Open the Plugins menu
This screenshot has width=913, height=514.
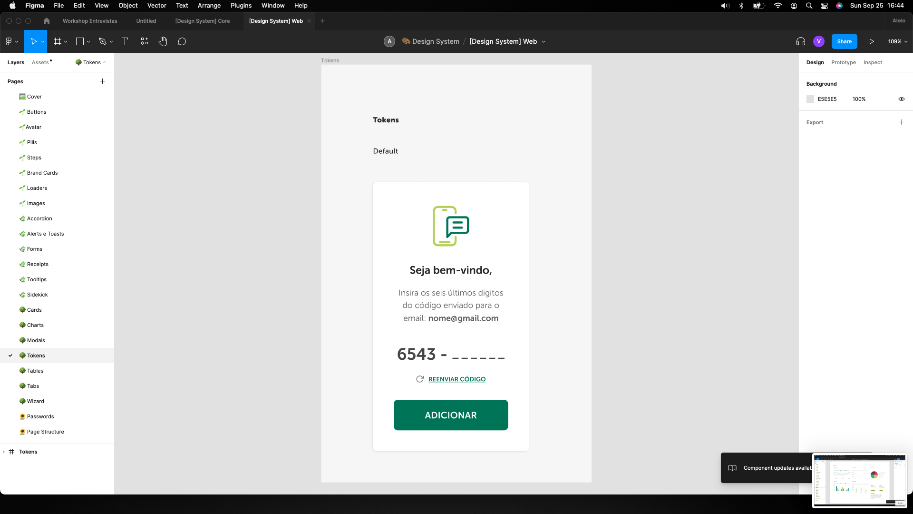point(241,6)
